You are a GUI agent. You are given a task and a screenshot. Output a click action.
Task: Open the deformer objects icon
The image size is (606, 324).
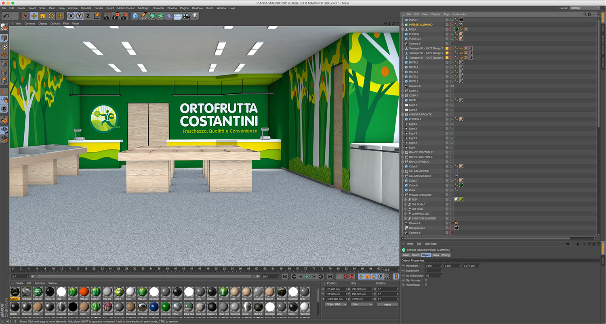169,16
